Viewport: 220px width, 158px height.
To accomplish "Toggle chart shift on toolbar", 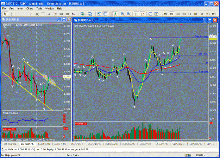I will 143,14.
